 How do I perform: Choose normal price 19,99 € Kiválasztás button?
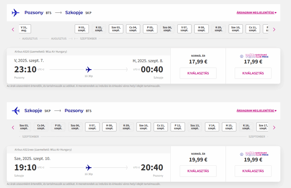pos(198,171)
